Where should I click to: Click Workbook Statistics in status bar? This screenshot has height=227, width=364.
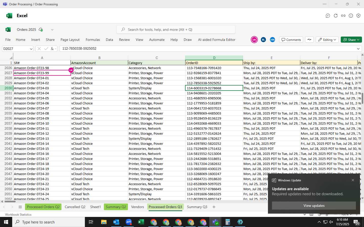(18, 215)
